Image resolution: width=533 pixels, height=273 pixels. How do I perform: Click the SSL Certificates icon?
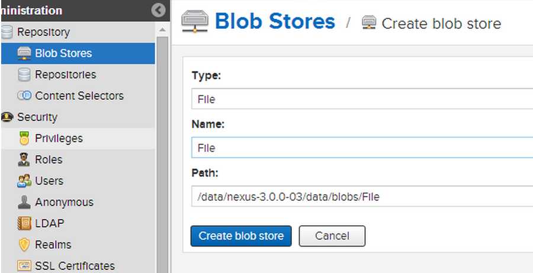pos(24,265)
